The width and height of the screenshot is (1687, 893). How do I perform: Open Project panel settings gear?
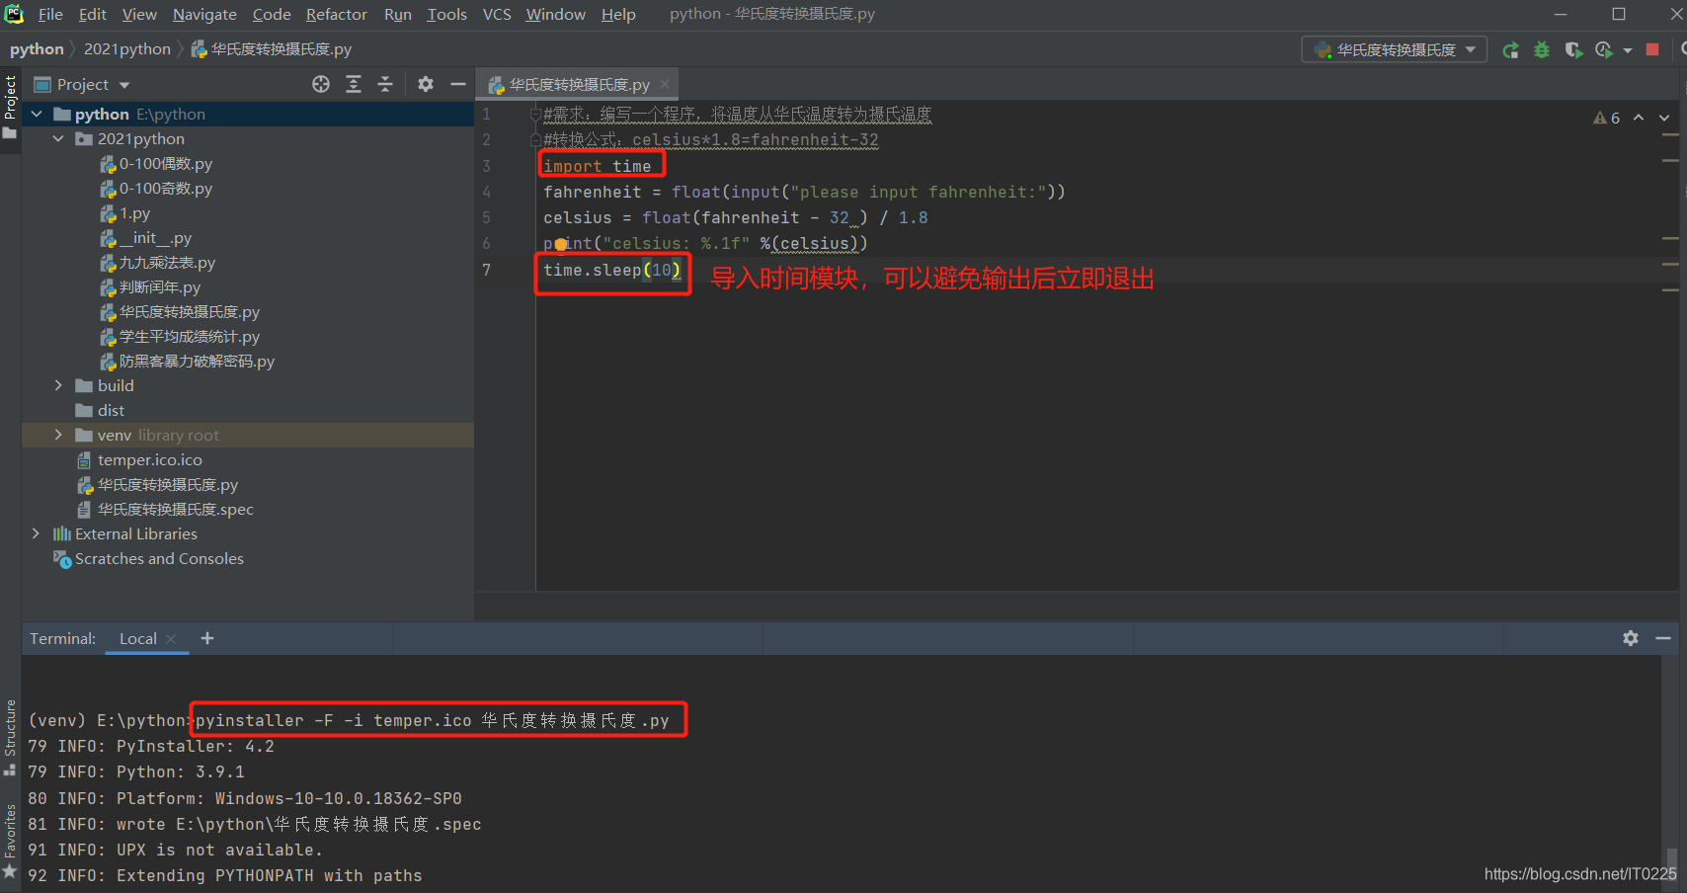pyautogui.click(x=426, y=84)
